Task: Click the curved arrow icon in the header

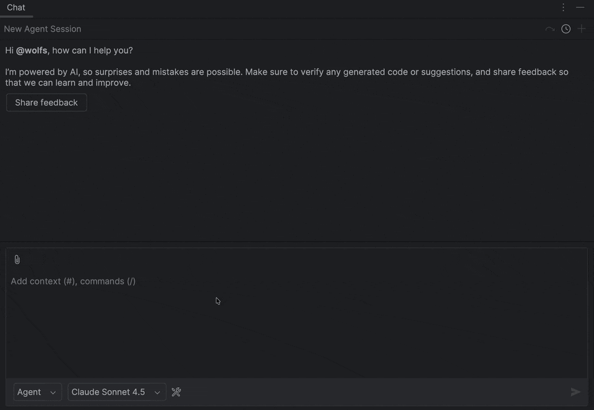Action: click(549, 28)
